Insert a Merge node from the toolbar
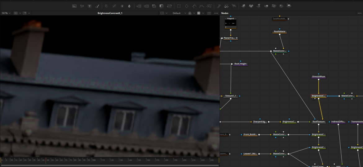 pos(139,6)
